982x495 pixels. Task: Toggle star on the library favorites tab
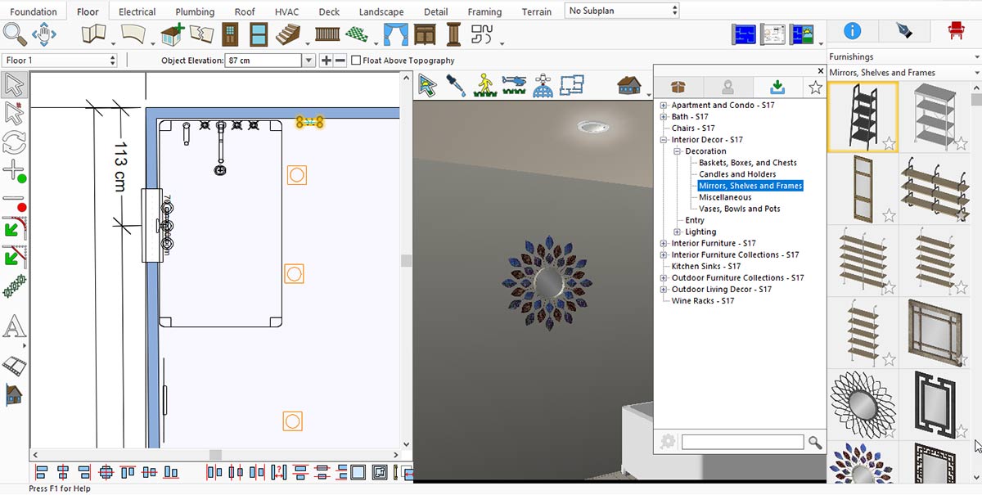pyautogui.click(x=815, y=88)
